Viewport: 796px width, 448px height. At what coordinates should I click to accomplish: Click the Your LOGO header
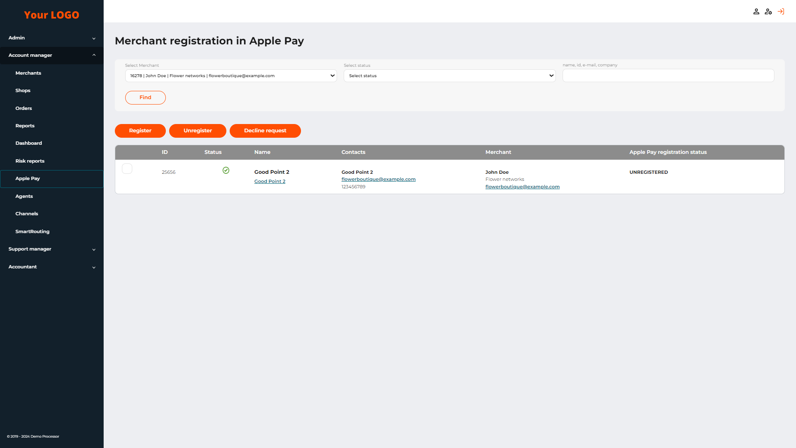coord(51,15)
